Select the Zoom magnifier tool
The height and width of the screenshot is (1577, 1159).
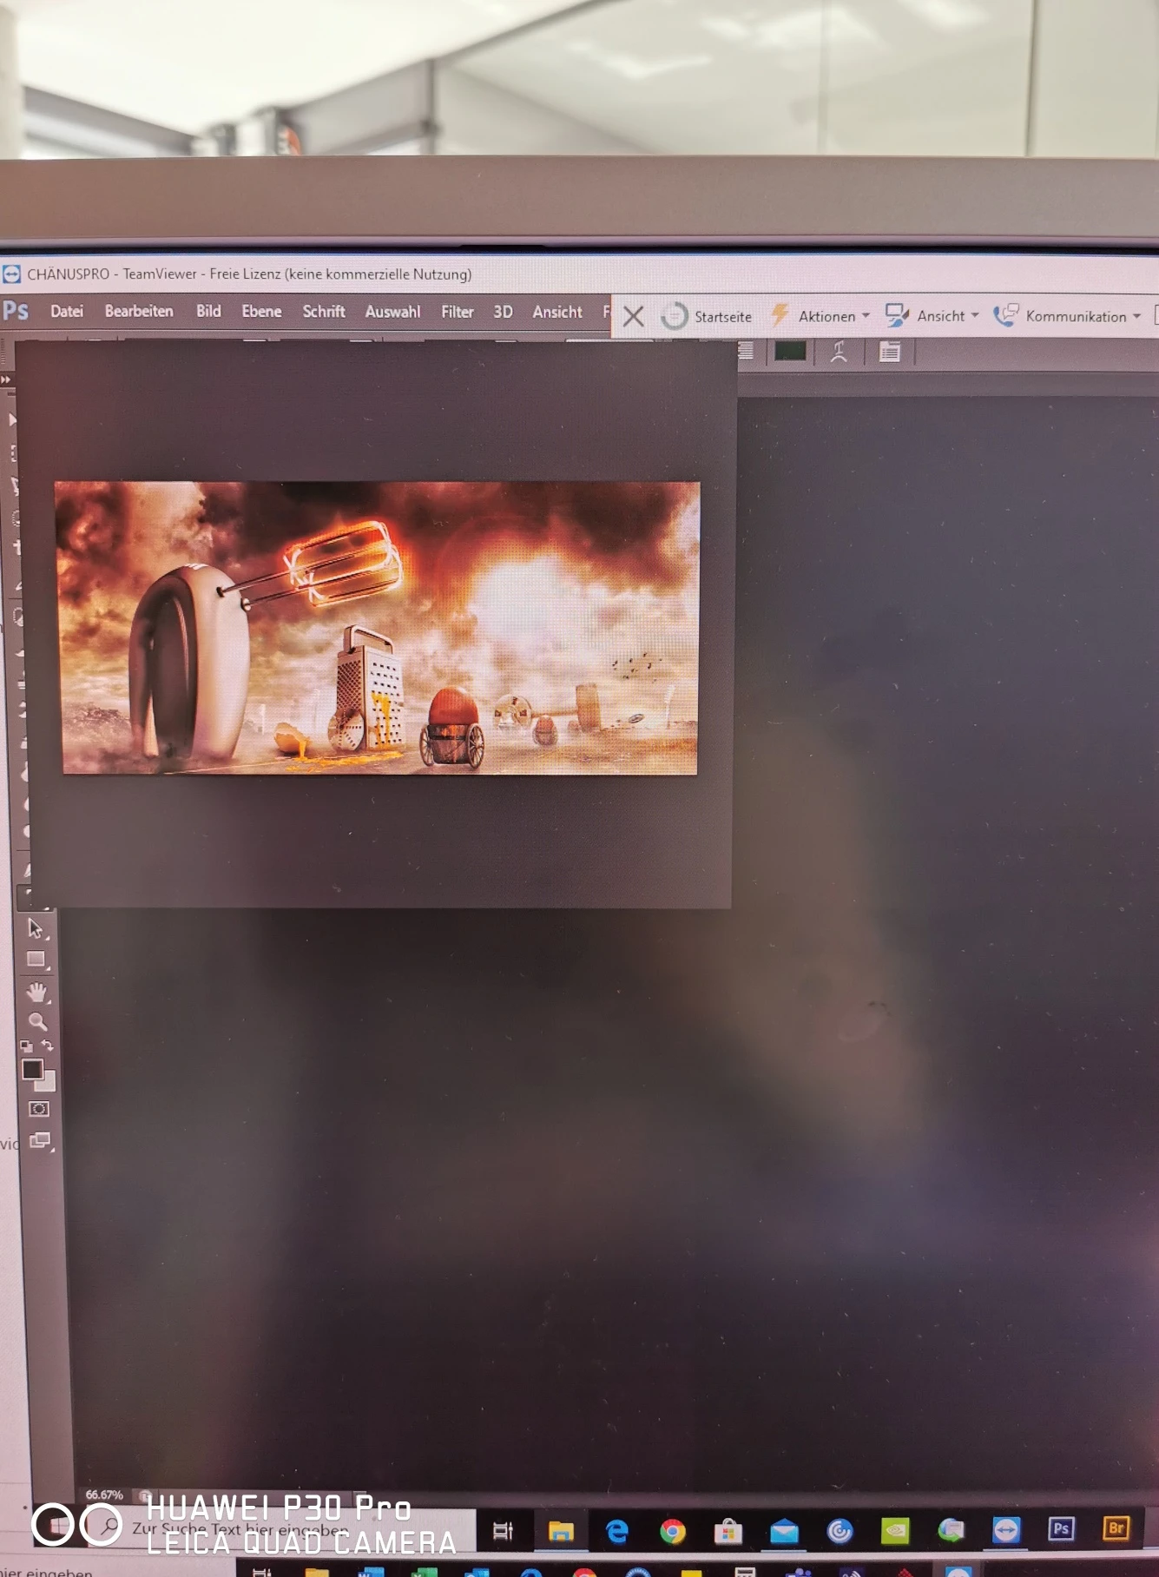[x=37, y=1020]
